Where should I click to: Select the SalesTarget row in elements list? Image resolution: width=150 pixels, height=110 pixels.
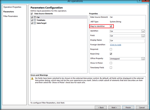click(x=59, y=23)
